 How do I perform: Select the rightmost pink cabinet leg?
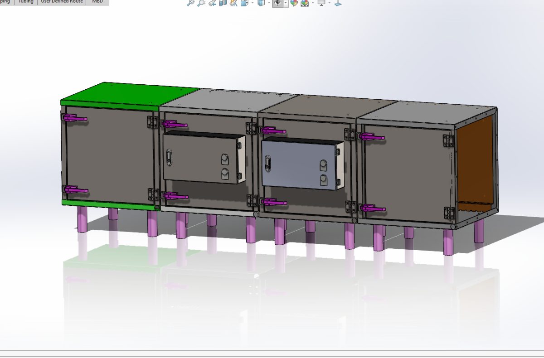point(479,231)
